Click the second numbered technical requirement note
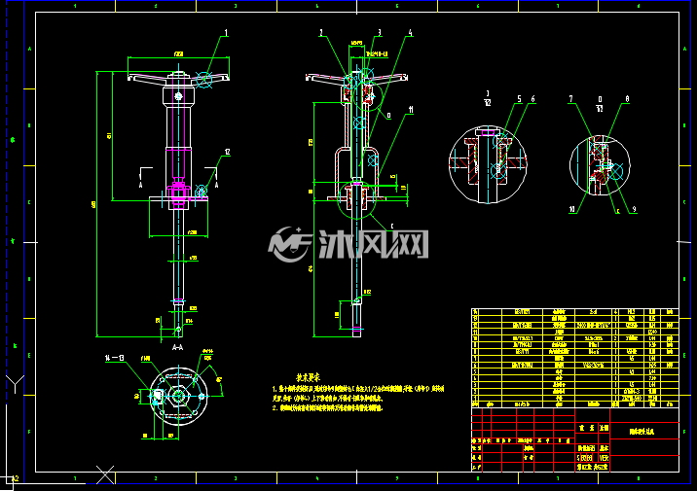The width and height of the screenshot is (697, 491). [328, 407]
